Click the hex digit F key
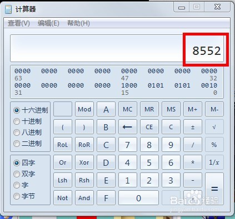235x219 pixels. (106, 198)
